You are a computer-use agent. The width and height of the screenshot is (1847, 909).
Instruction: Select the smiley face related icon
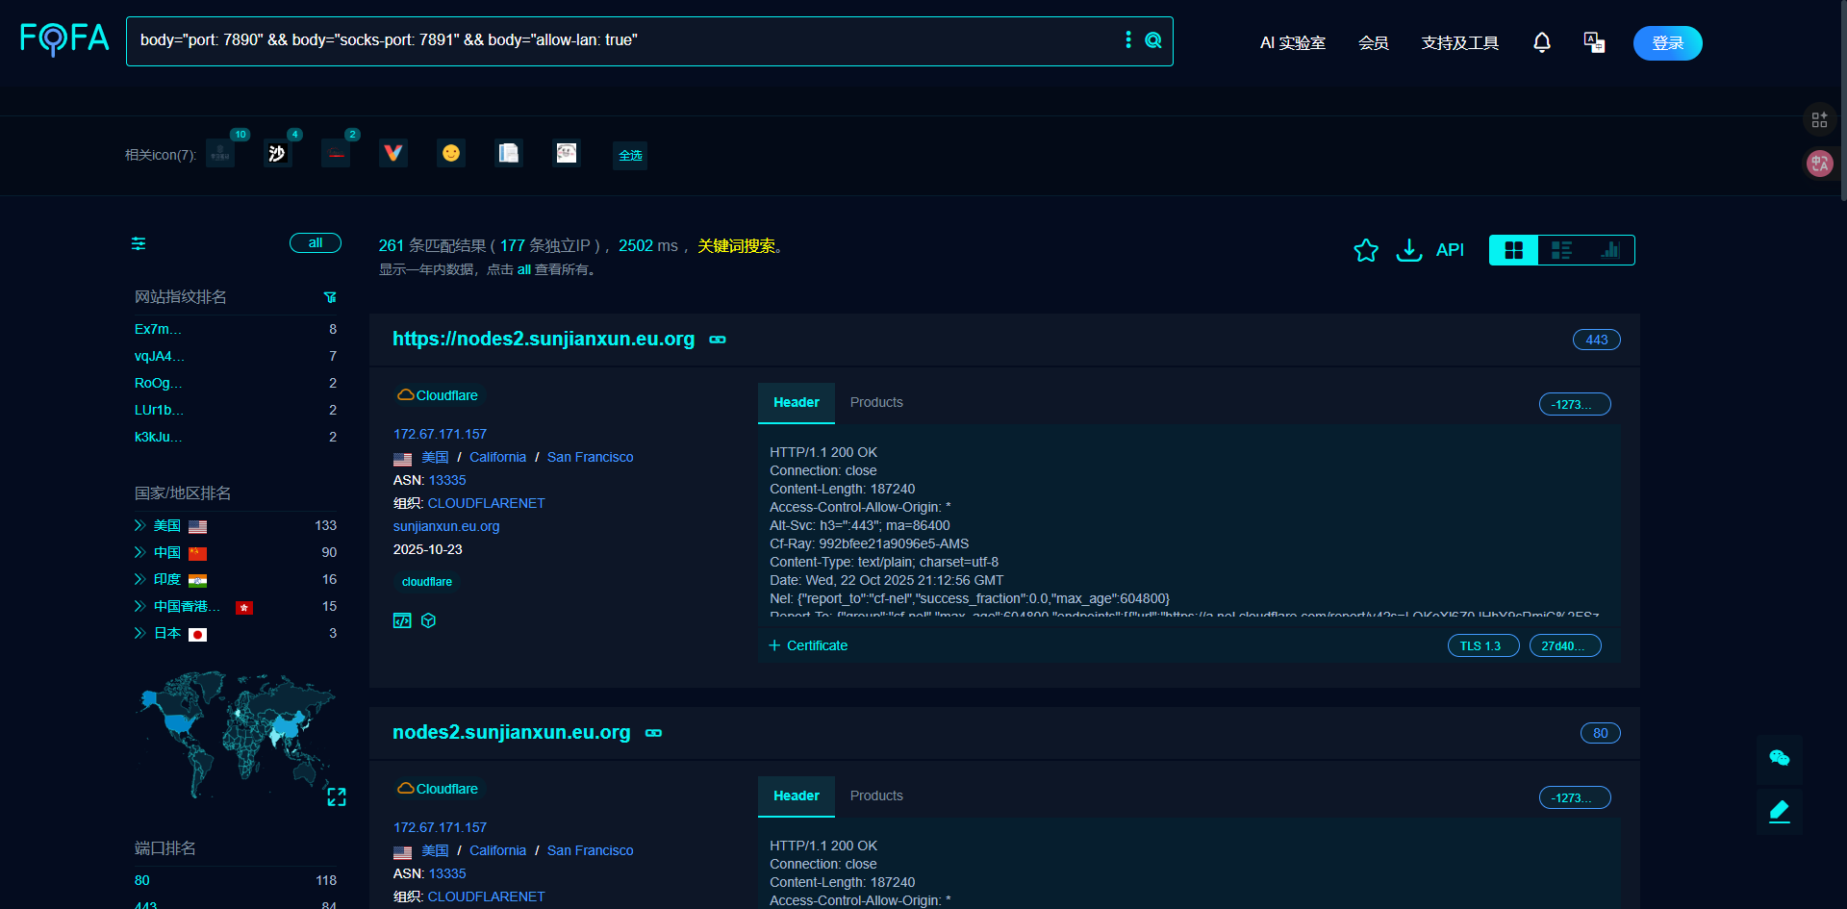[x=451, y=153]
